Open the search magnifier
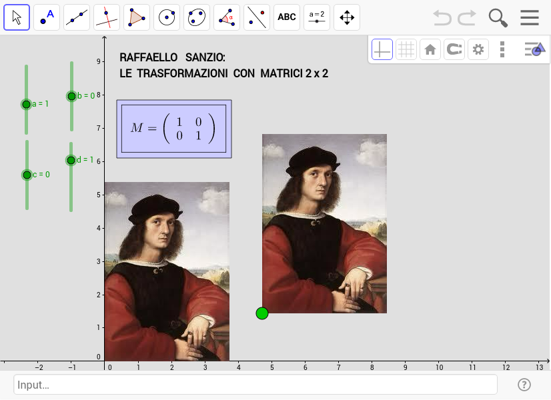551x400 pixels. 498,18
